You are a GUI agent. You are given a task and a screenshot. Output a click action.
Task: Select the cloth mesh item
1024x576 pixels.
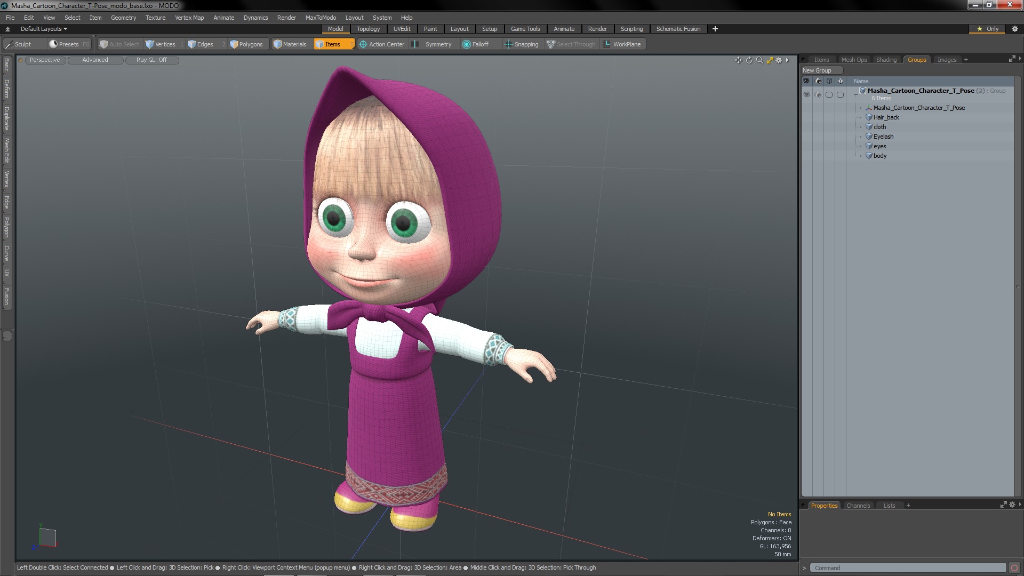coord(879,127)
